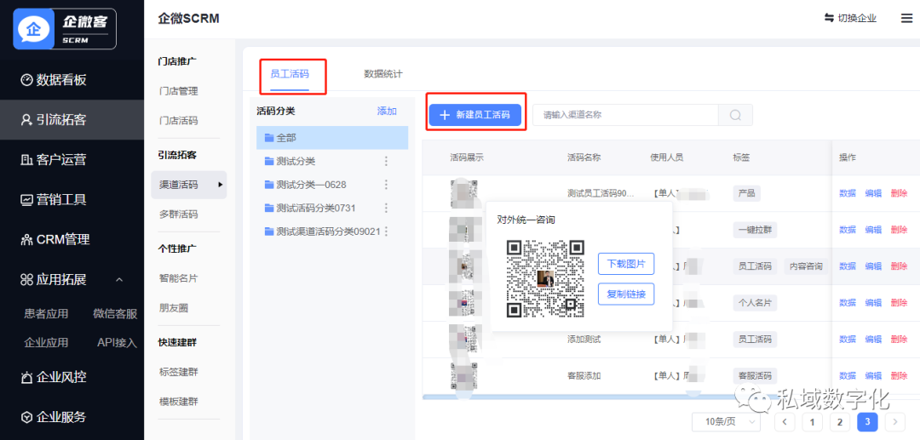Open the 10条/页 page size dropdown
The width and height of the screenshot is (920, 440).
click(727, 422)
